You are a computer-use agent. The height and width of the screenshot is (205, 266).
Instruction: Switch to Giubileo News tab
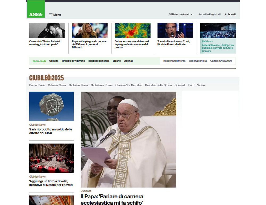click(78, 85)
